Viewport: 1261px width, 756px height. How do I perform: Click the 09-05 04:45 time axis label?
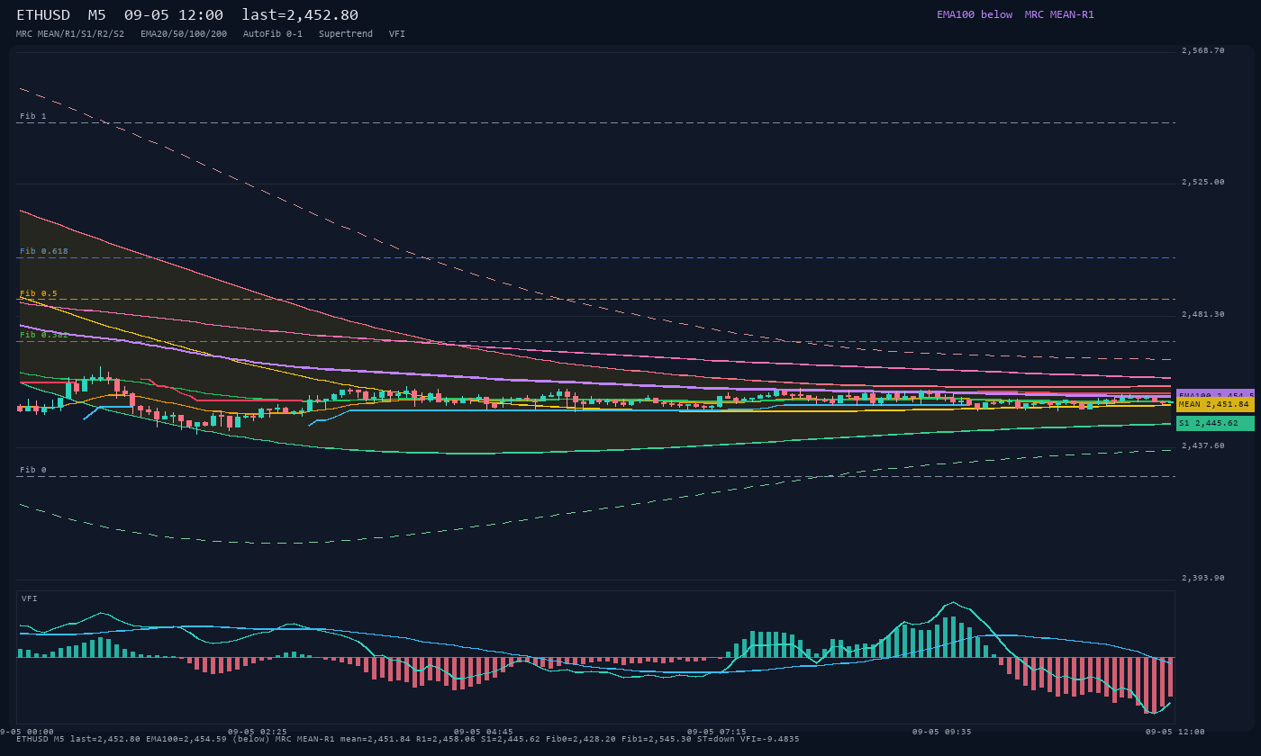(x=484, y=732)
